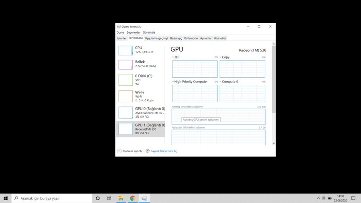Switch to the Ayrıntılar tab

pos(206,38)
